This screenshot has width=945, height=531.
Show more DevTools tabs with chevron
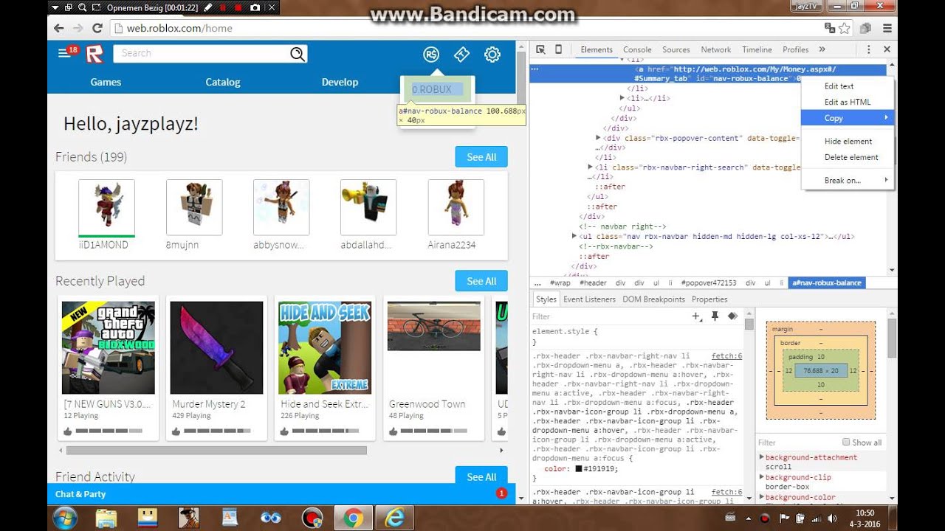click(x=822, y=49)
